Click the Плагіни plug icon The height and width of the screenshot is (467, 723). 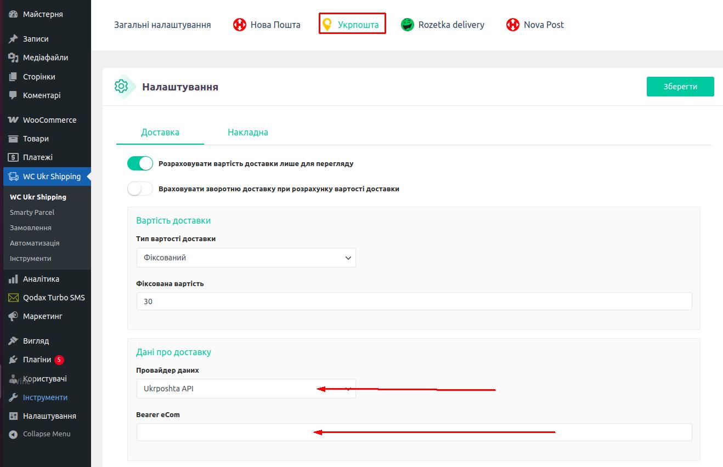click(13, 360)
